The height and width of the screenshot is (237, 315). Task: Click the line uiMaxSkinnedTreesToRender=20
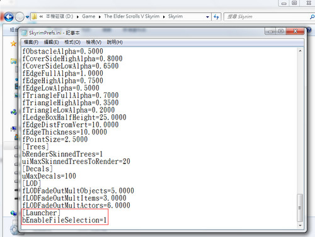[x=76, y=162]
